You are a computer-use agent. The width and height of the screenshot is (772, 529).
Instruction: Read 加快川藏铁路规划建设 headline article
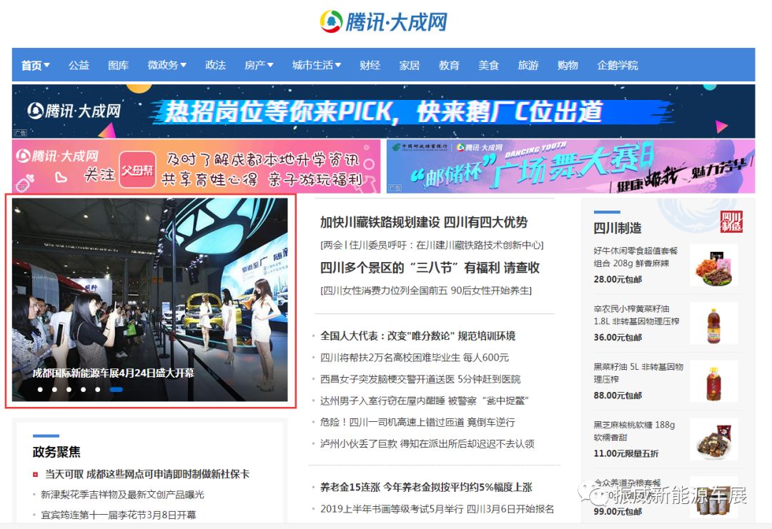[x=423, y=222]
